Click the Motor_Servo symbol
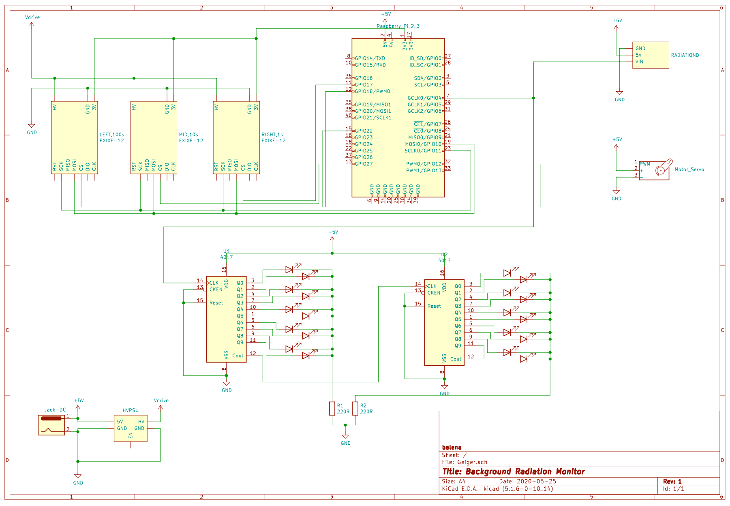This screenshot has width=730, height=506. pos(654,170)
